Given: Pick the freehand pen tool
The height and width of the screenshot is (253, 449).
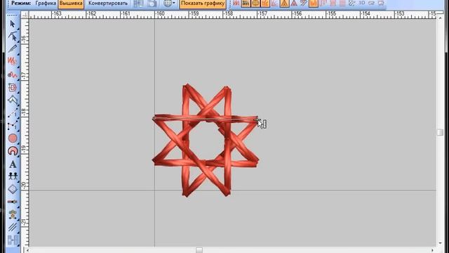Looking at the screenshot, I should pos(13,48).
